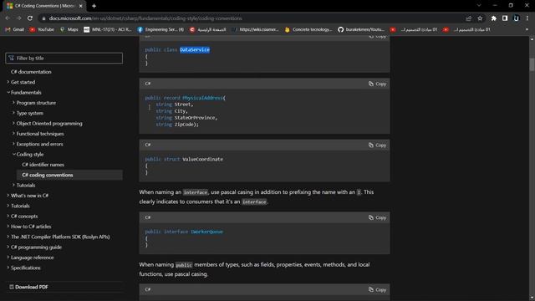Copy the ValueCoordinate struct code block
535x301 pixels.
click(377, 145)
